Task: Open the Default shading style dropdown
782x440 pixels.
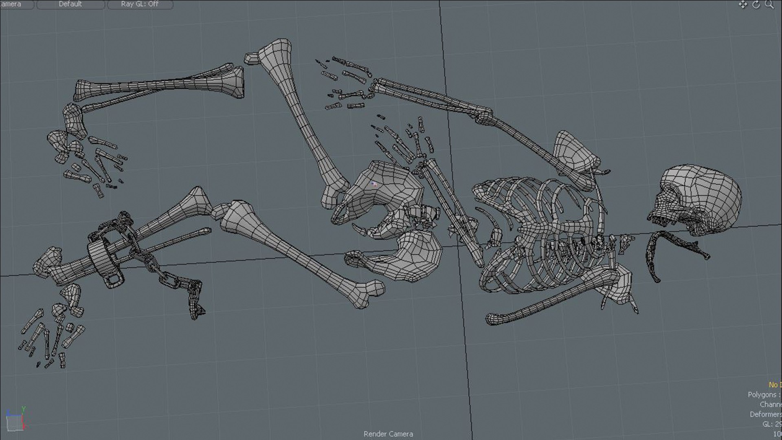Action: click(x=70, y=4)
